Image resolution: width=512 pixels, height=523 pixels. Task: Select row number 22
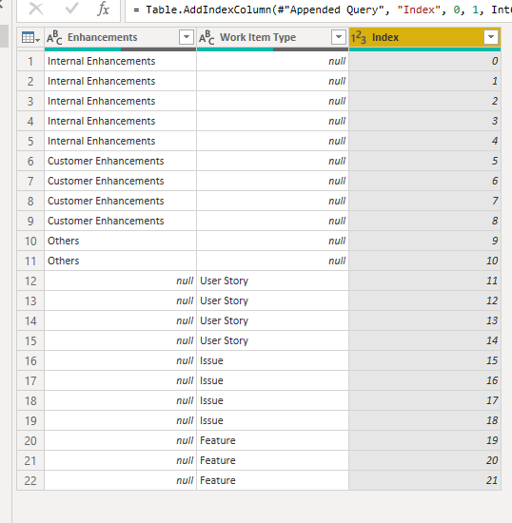(30, 480)
